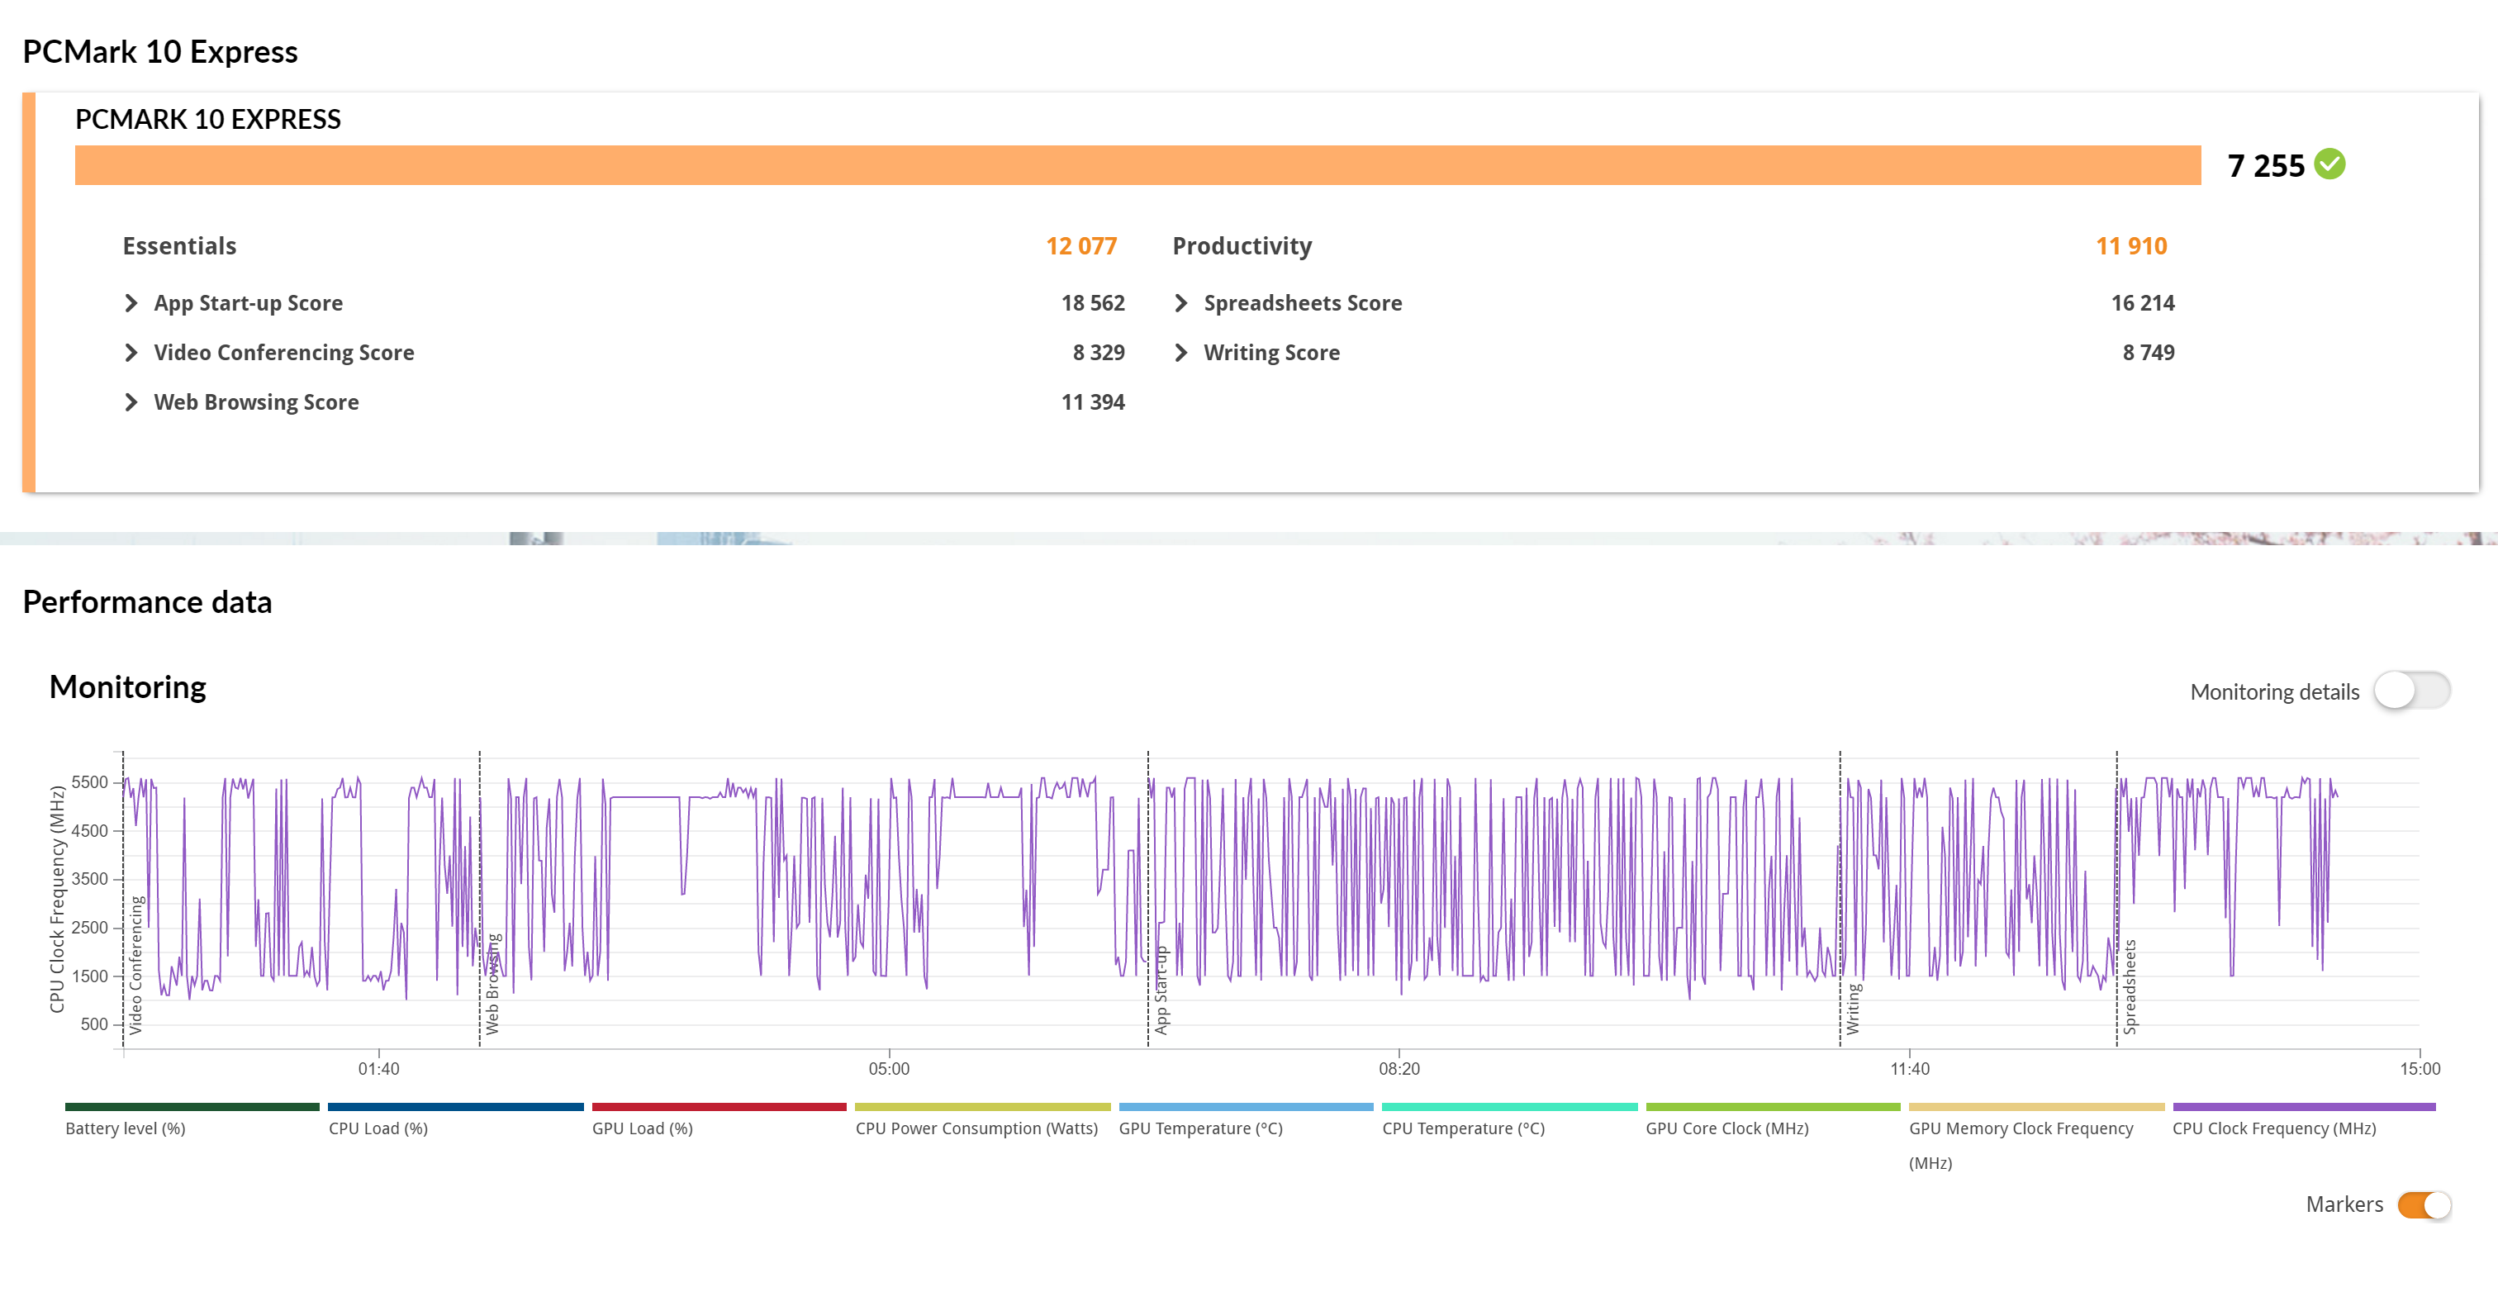Expand the Video Conferencing Score row
The width and height of the screenshot is (2498, 1292).
pyautogui.click(x=131, y=353)
